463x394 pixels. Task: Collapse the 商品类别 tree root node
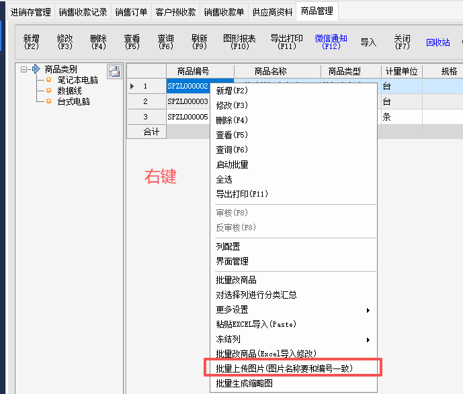(x=24, y=69)
